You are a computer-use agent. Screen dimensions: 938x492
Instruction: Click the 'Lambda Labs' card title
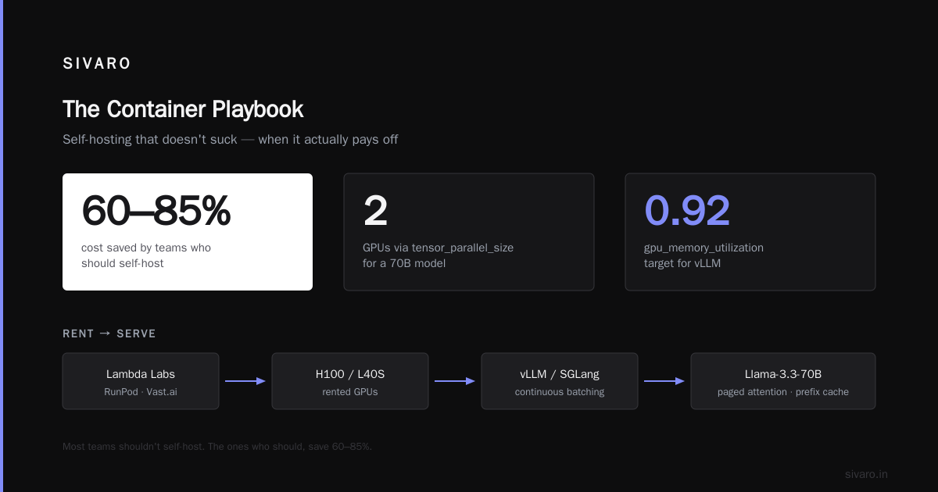coord(141,374)
